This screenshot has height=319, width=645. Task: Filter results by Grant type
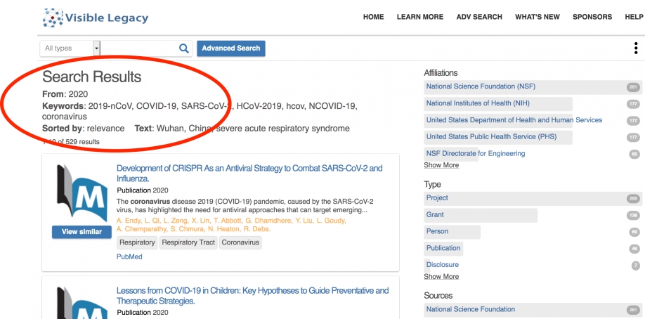pyautogui.click(x=435, y=215)
